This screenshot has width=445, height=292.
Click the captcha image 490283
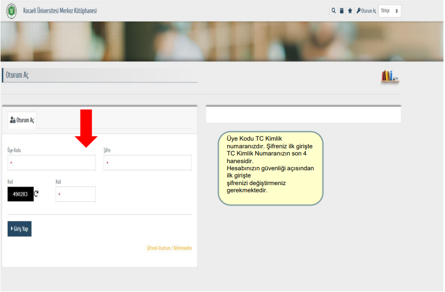click(x=21, y=194)
